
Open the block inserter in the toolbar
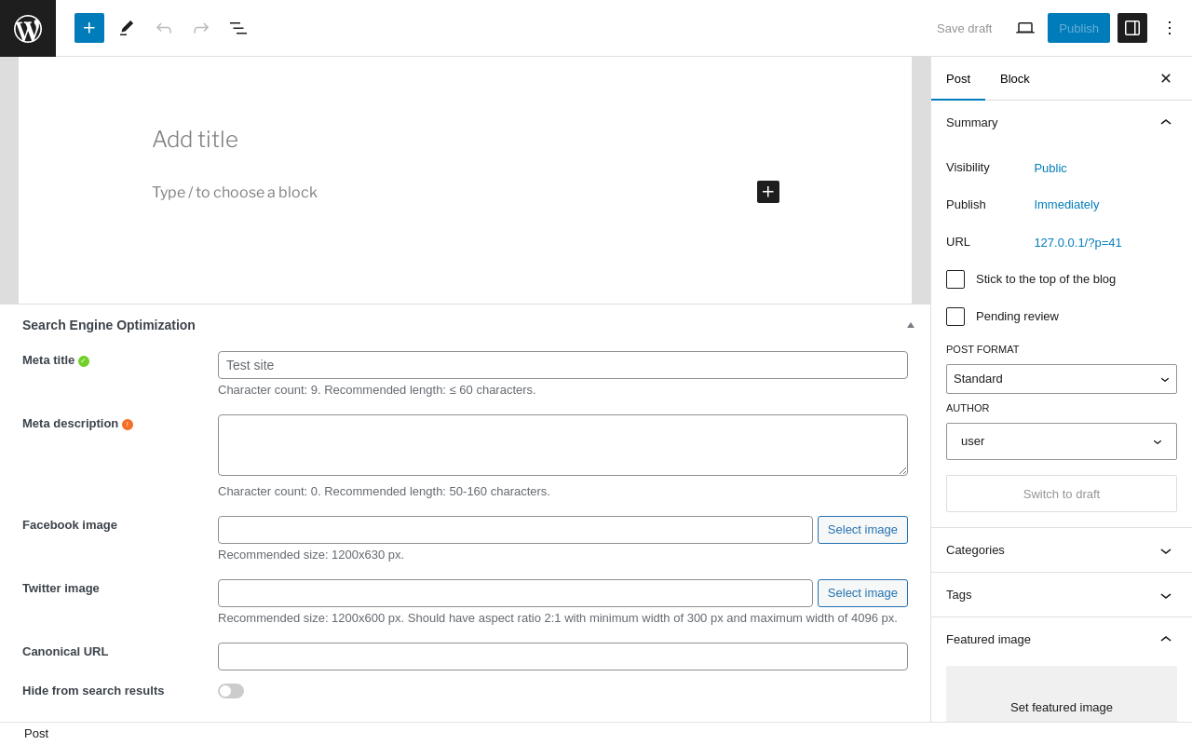[x=89, y=28]
